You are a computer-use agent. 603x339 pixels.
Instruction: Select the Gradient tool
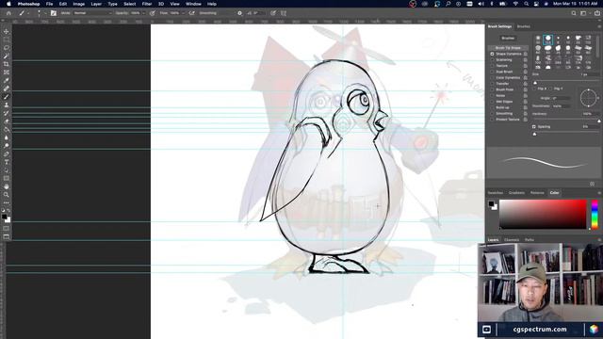[7, 130]
